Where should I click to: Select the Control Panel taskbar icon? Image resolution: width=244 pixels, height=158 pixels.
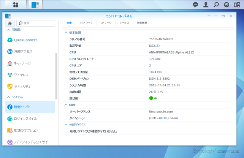35,5
